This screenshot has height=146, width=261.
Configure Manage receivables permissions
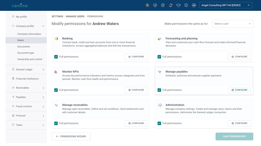click(x=136, y=123)
